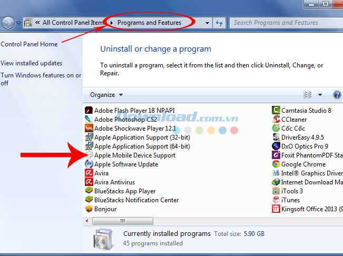Select the Google Chrome entry text
Screen dimensions: 343x256
click(x=303, y=164)
